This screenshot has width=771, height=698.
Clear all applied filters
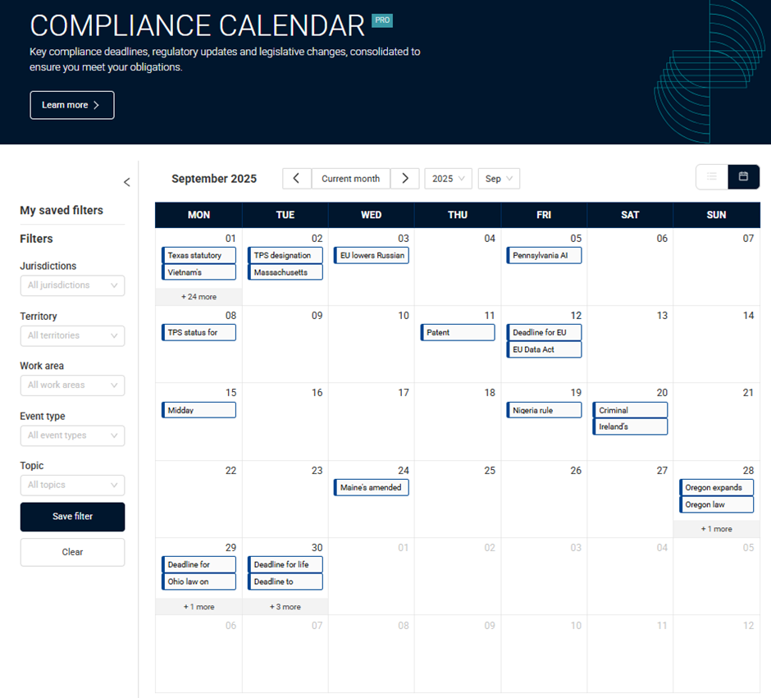[x=72, y=552]
